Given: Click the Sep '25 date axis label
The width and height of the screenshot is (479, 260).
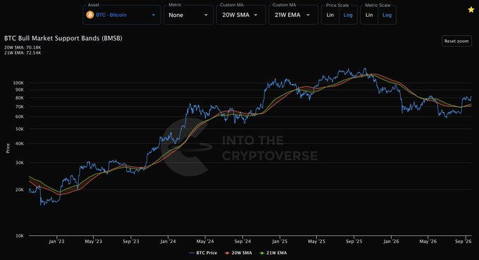Looking at the screenshot, I should (354, 242).
